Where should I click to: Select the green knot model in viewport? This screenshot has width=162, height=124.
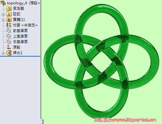(x=101, y=62)
